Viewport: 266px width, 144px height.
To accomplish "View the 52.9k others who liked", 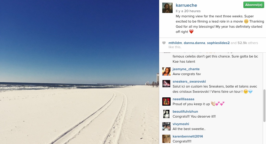I will 248,43.
